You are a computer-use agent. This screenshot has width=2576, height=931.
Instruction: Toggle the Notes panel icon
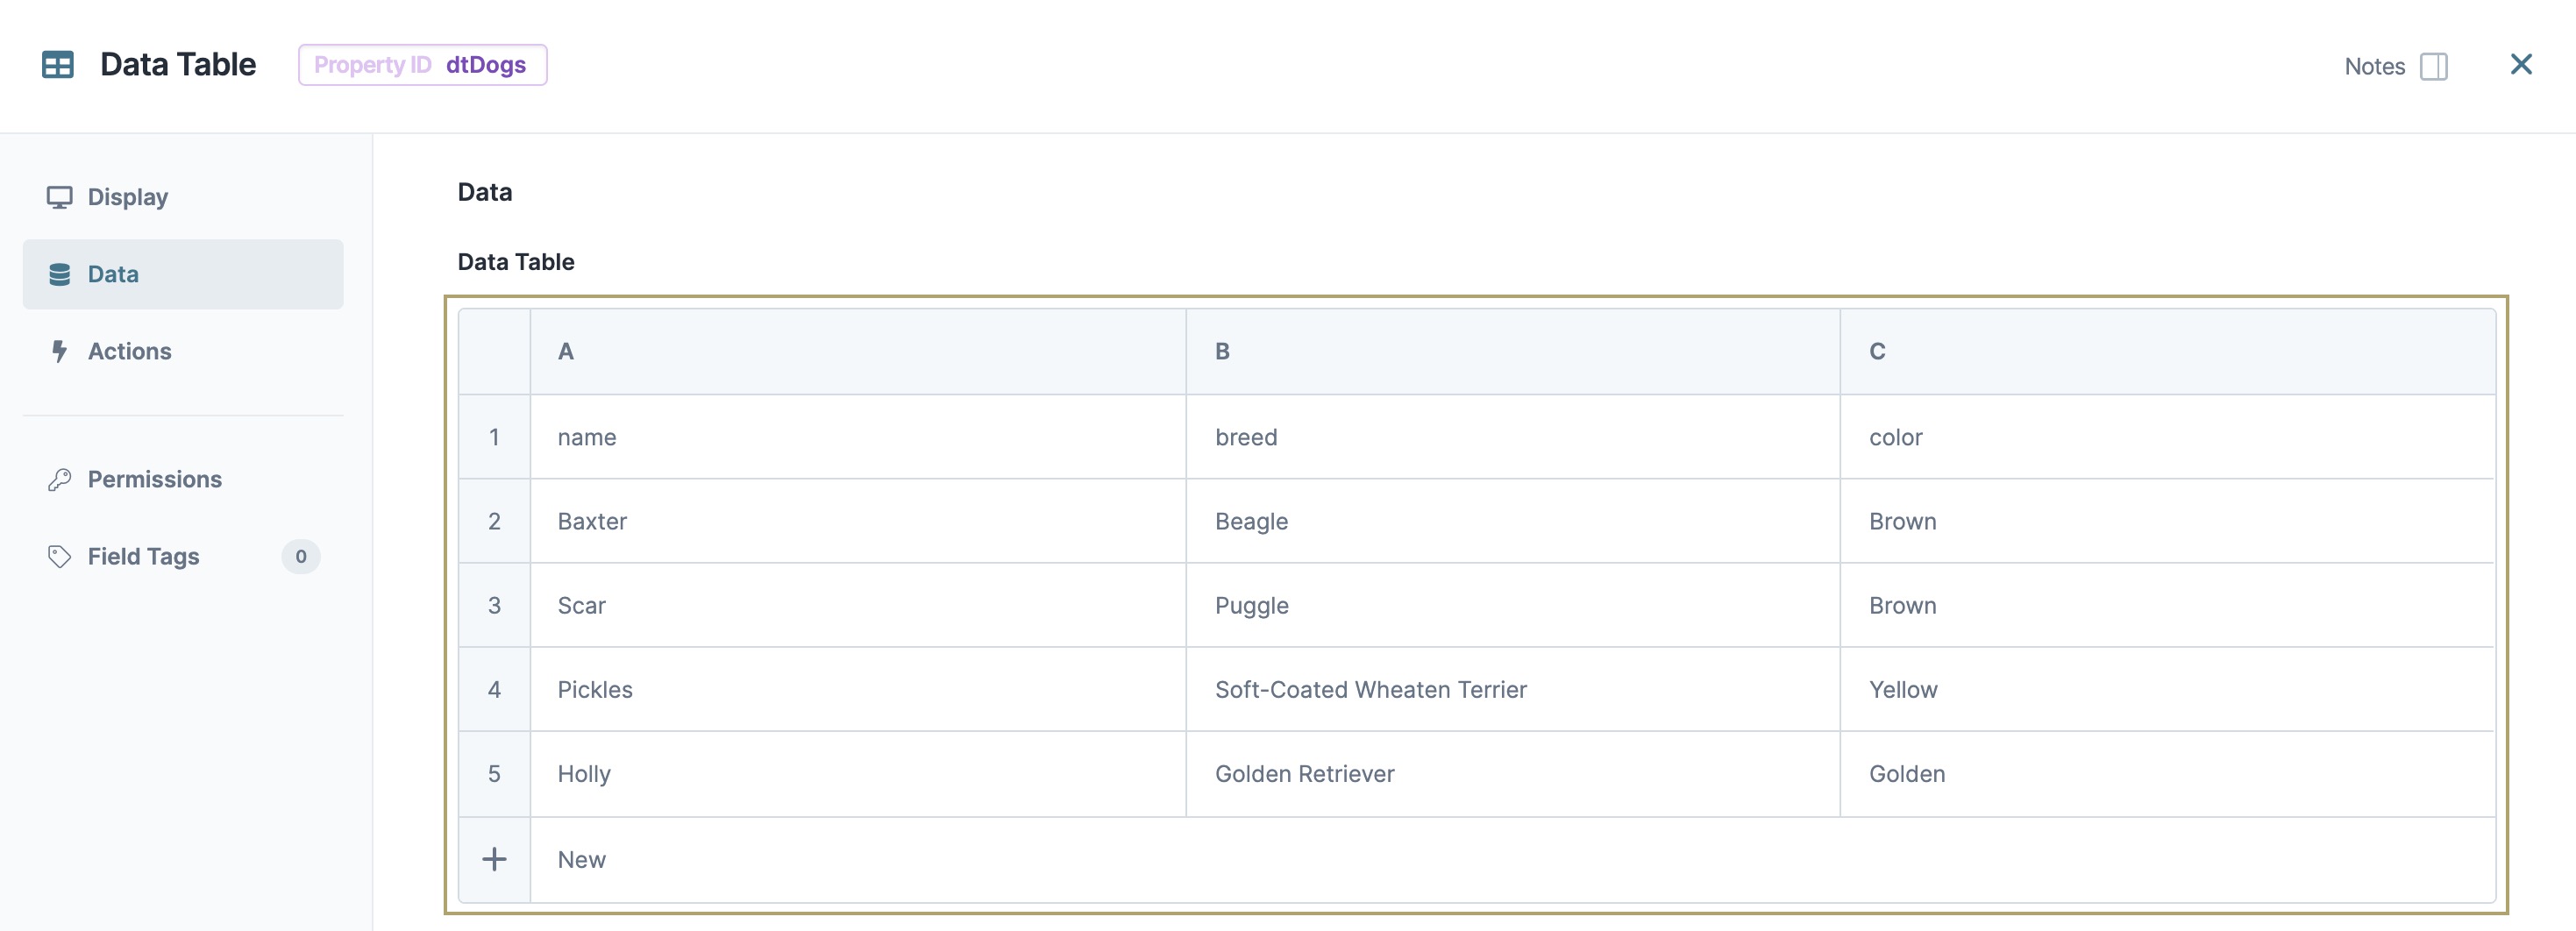click(x=2433, y=67)
